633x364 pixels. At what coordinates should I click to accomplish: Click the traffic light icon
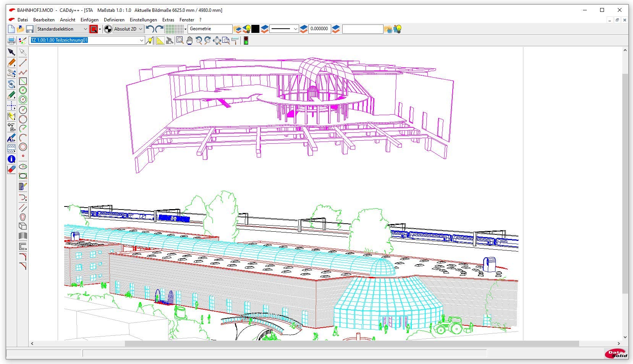point(246,41)
